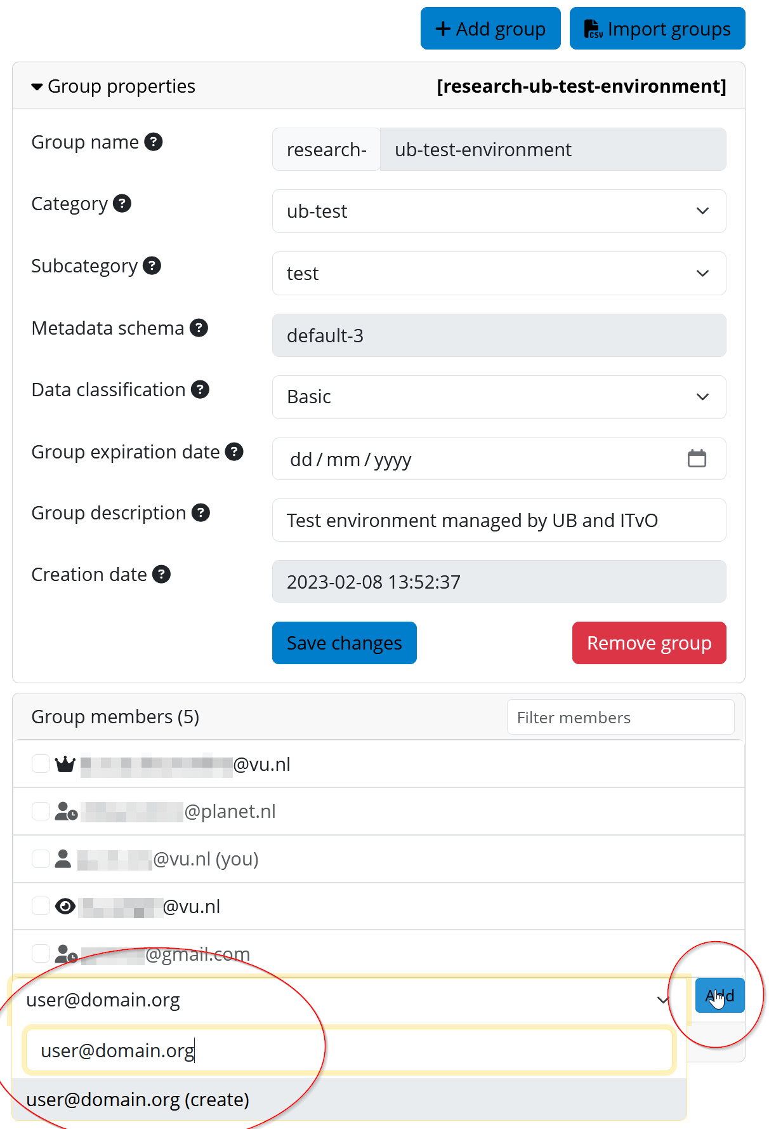Open the Category dropdown showing ub-test

(x=499, y=211)
